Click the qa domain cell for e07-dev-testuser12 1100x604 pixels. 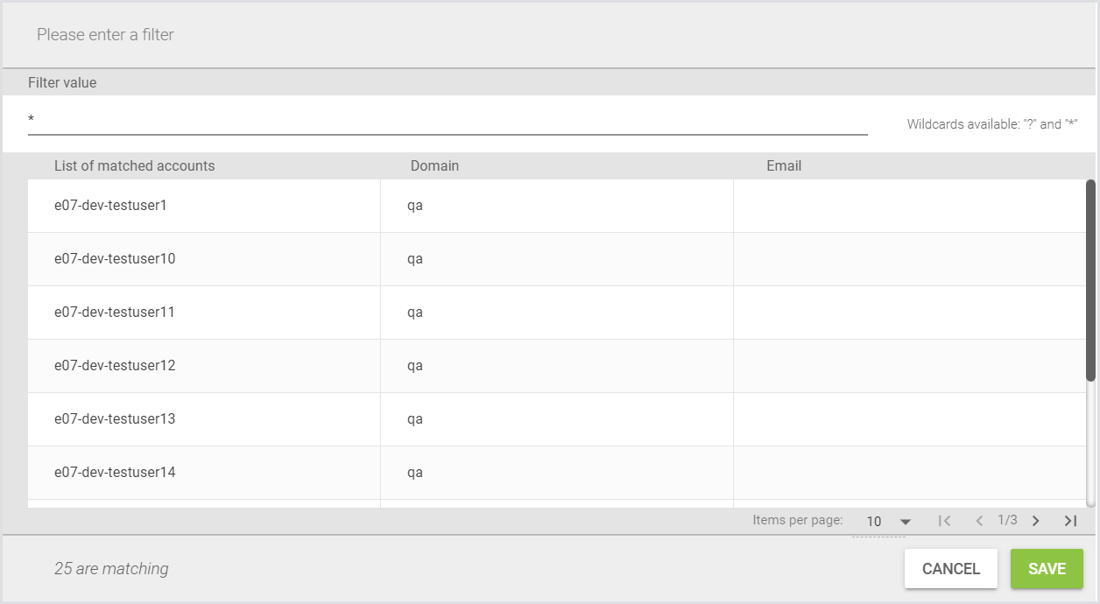(x=415, y=366)
